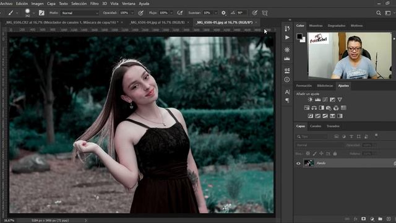Add a Selective Color adjustment

(332, 116)
